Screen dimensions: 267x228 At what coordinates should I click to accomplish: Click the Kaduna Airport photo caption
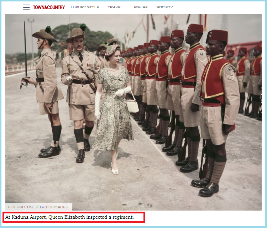click(69, 217)
